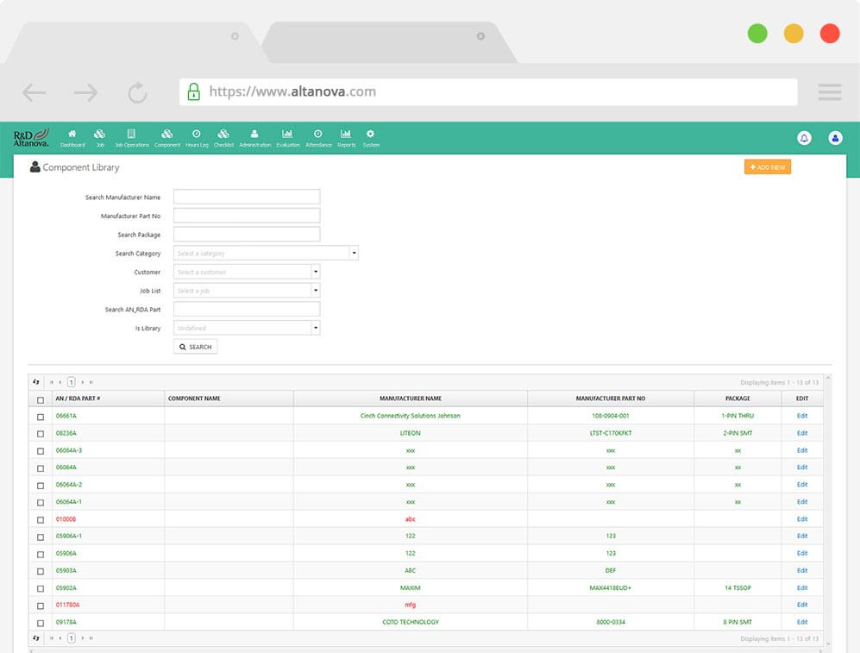This screenshot has height=653, width=860.
Task: Reload the page with the refresh icon
Action: point(137,92)
